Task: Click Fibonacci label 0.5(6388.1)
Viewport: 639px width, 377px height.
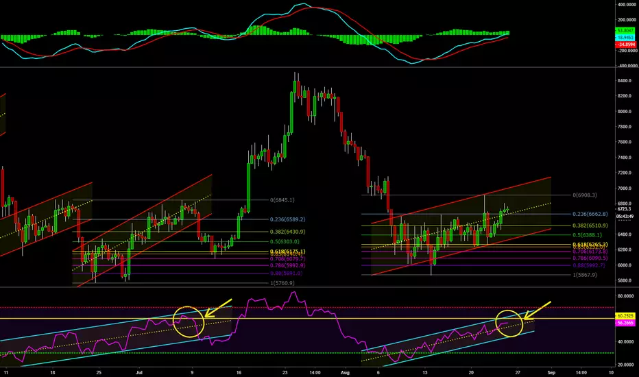Action: click(588, 235)
